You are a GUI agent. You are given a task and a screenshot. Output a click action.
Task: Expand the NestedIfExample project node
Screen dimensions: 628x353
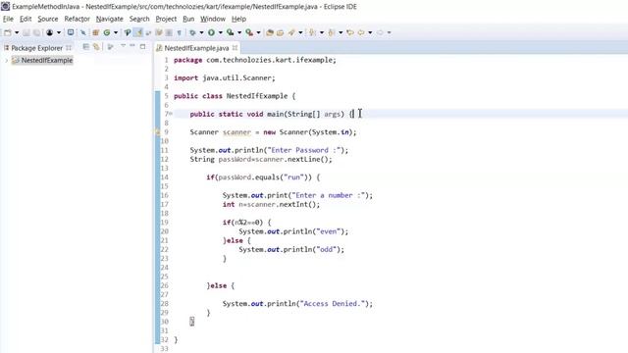7,61
